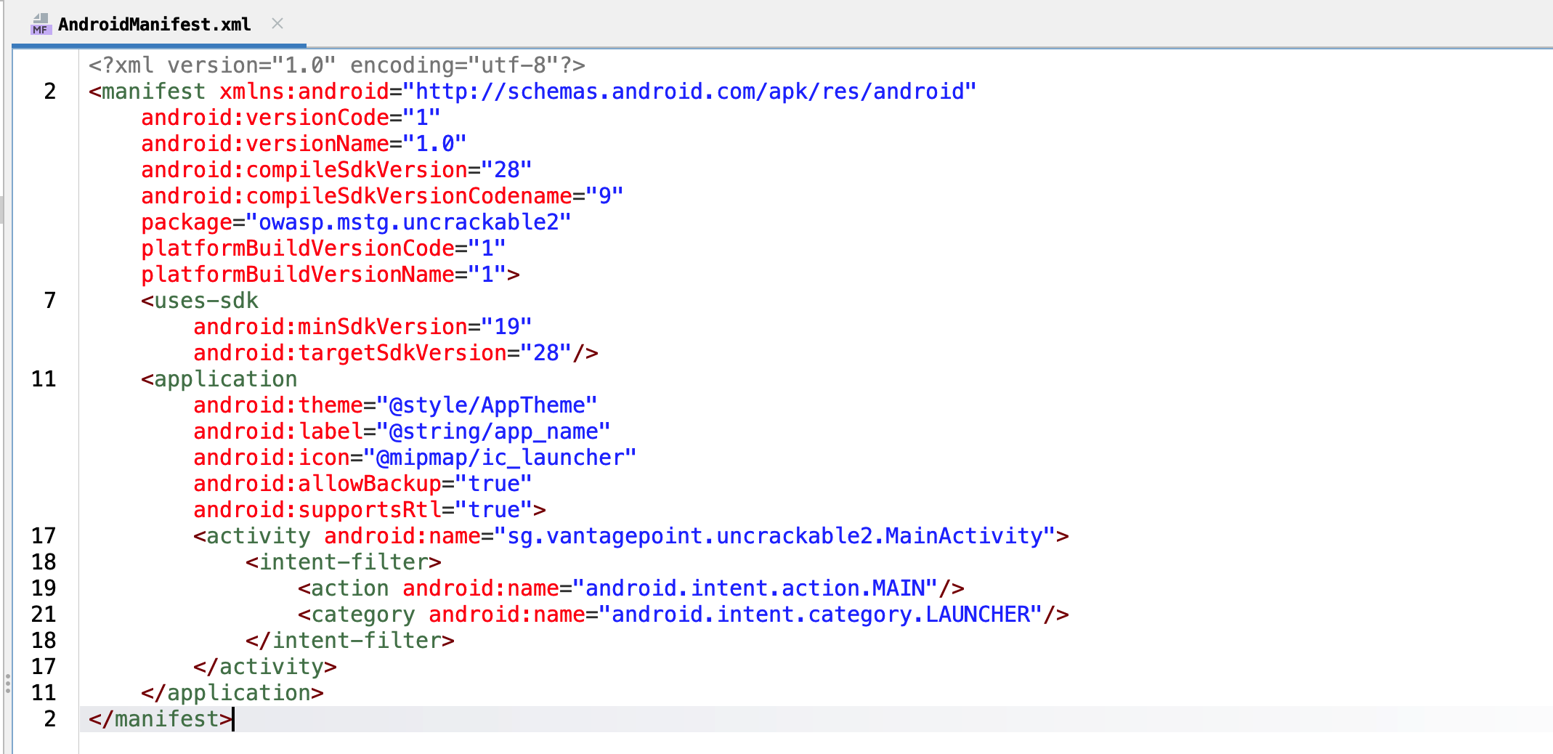Screen dimensions: 1553x754
Task: Click the android:versionName="1.0" line
Action: (304, 144)
